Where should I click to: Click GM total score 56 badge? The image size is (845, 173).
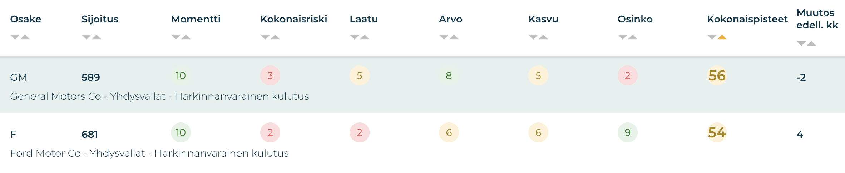[x=717, y=75]
